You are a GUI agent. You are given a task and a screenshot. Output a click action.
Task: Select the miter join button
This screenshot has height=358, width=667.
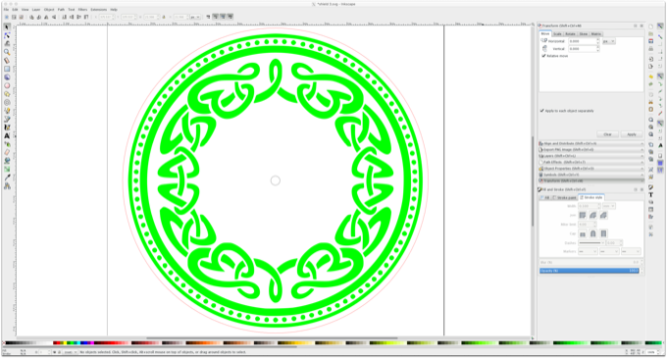pos(583,215)
